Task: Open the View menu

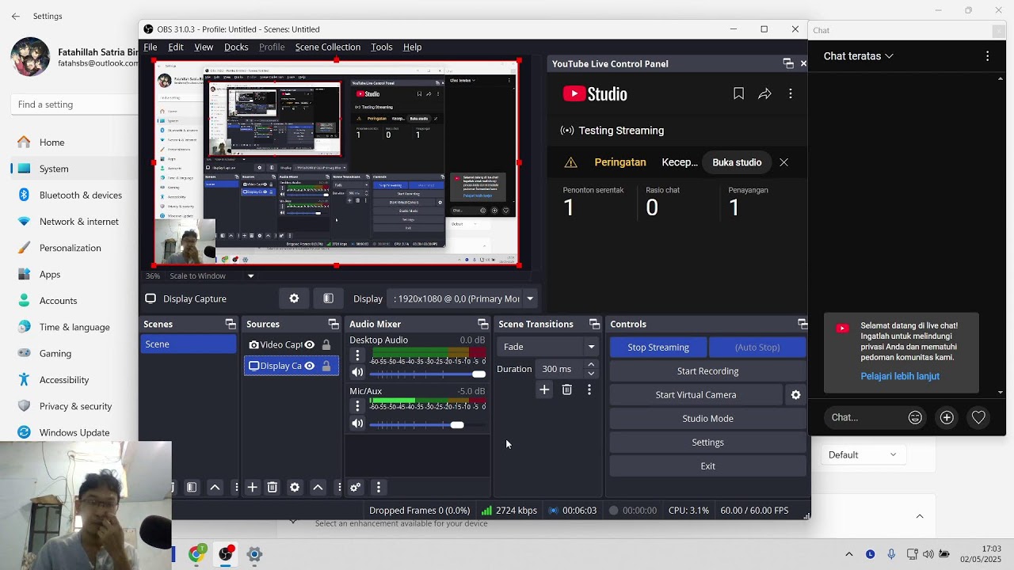Action: click(204, 47)
